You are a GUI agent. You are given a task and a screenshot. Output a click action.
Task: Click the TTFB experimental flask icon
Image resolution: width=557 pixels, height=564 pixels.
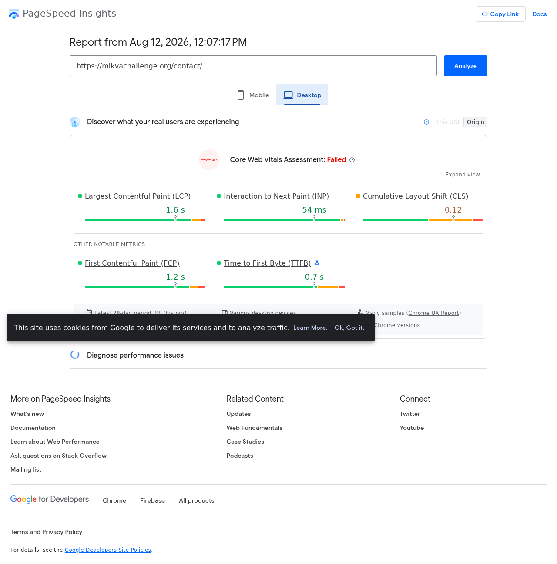point(317,263)
